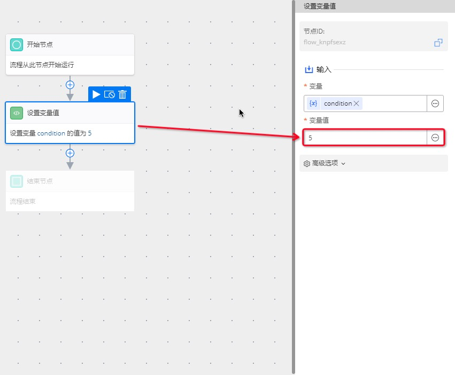Select the 开始节点 node title
Image resolution: width=455 pixels, height=375 pixels.
point(40,45)
